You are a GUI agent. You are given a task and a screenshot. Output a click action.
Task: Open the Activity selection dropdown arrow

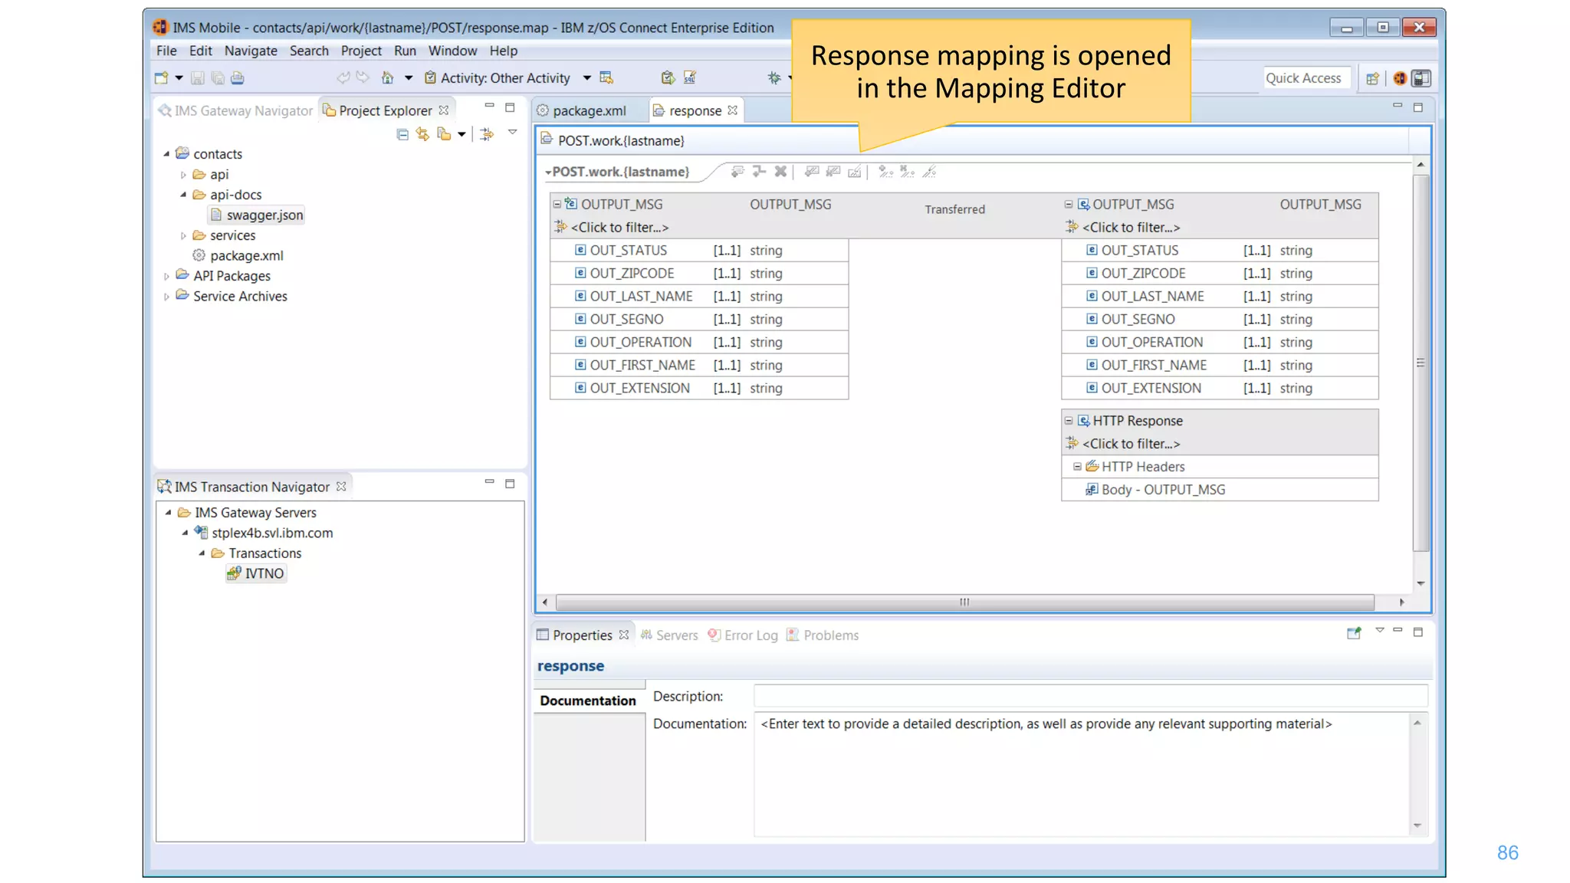586,77
